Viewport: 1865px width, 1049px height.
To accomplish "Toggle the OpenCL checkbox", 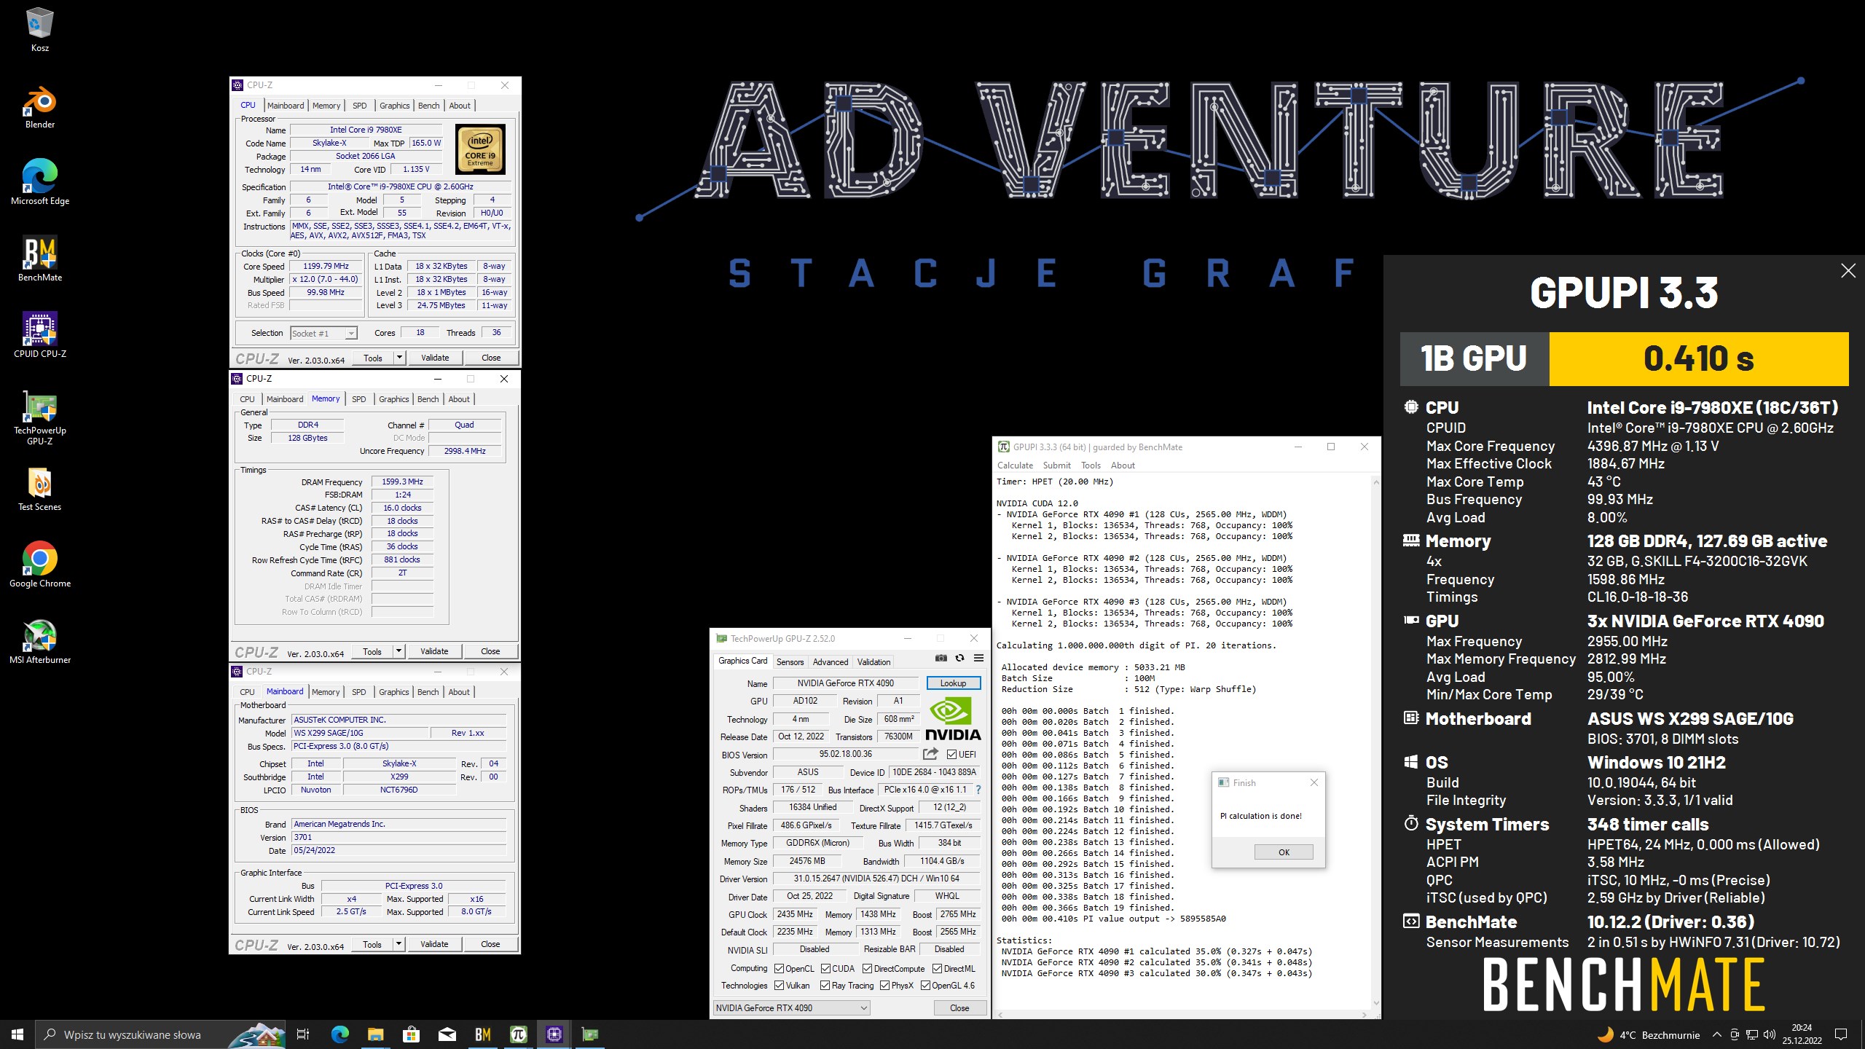I will pos(779,969).
